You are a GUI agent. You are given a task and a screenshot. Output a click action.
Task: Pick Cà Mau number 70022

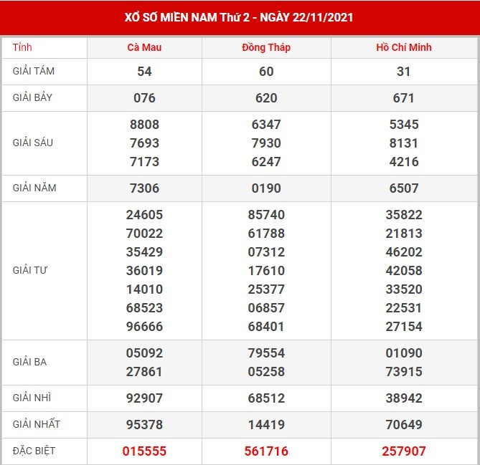pos(144,234)
